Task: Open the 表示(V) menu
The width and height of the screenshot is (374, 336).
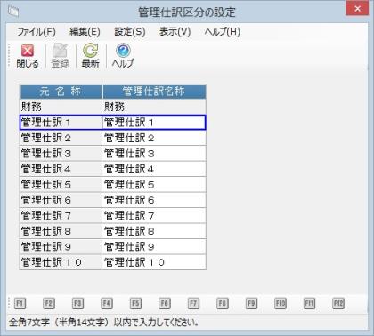Action: click(x=175, y=31)
